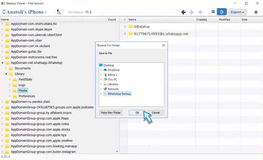Switch to list view mode
Viewport: 263px width, 160px height.
tap(213, 12)
